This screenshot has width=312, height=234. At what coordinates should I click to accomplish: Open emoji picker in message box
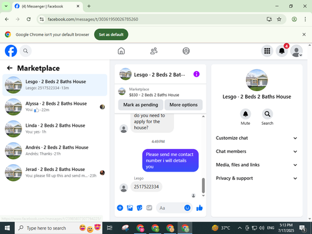(x=187, y=208)
